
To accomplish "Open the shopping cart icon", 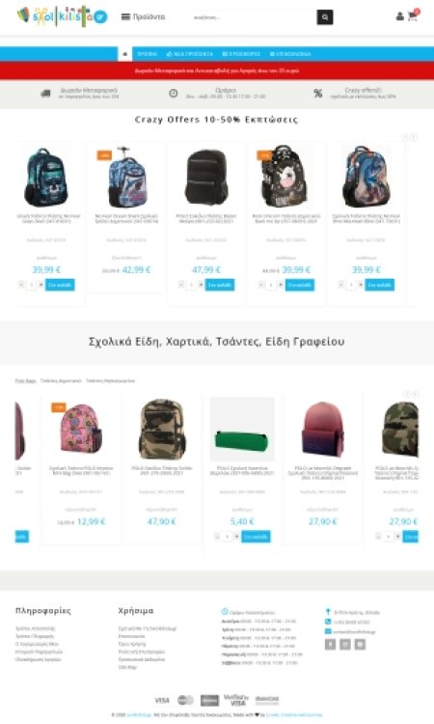I will click(x=413, y=16).
